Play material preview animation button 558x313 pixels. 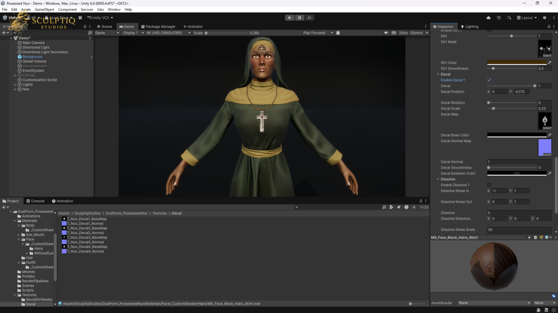point(529,237)
